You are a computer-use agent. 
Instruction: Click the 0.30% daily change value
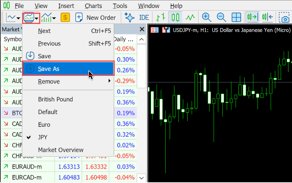pyautogui.click(x=126, y=59)
